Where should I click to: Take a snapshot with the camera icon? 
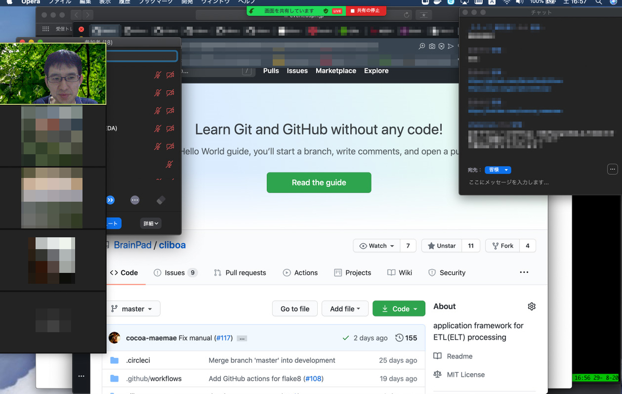[432, 46]
